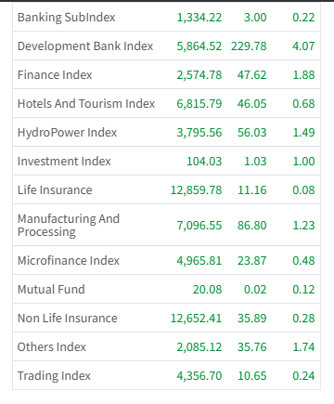Click HydroPower value 3,795.56
The image size is (334, 404).
tap(199, 133)
